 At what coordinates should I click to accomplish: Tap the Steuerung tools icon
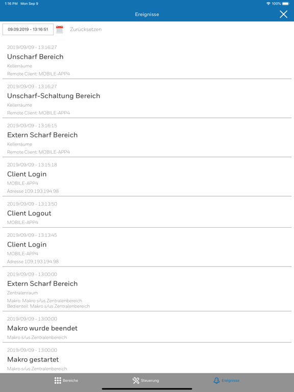click(x=136, y=380)
